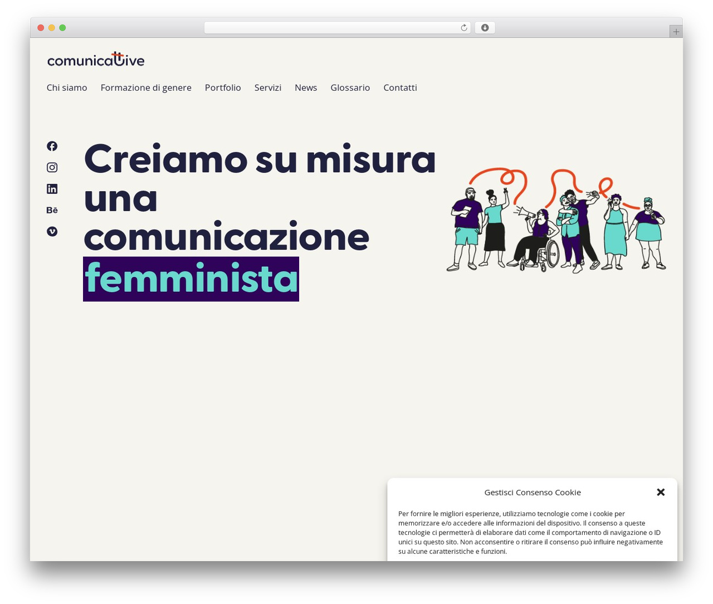Reload the page with refresh icon
Viewport: 713px width, 604px height.
tap(463, 28)
